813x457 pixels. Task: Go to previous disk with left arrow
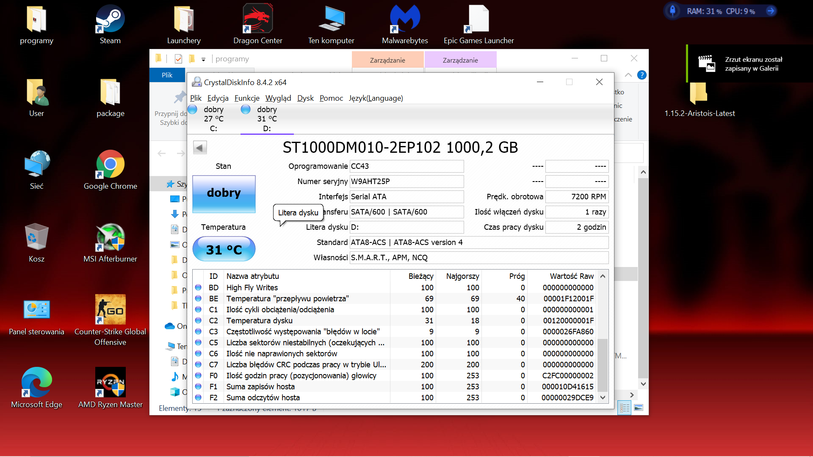pyautogui.click(x=200, y=147)
